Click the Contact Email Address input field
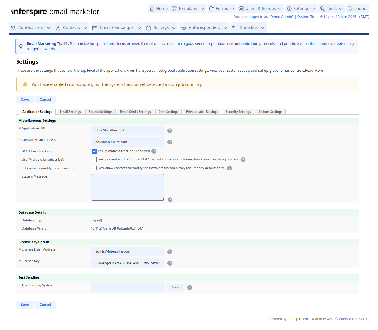The height and width of the screenshot is (330, 378). 128,142
